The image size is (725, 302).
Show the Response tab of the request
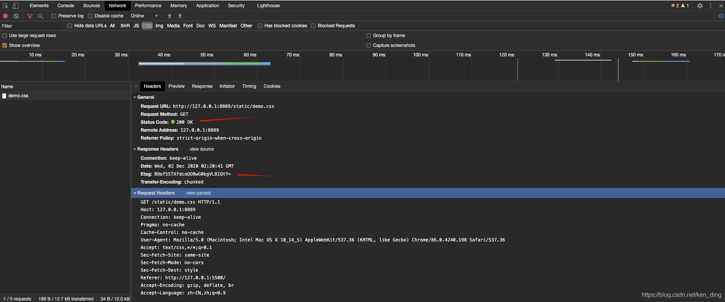[202, 86]
